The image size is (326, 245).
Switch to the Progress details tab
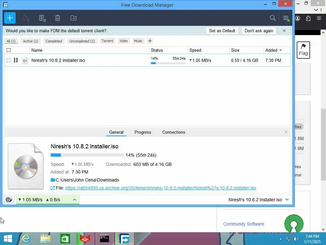click(143, 132)
